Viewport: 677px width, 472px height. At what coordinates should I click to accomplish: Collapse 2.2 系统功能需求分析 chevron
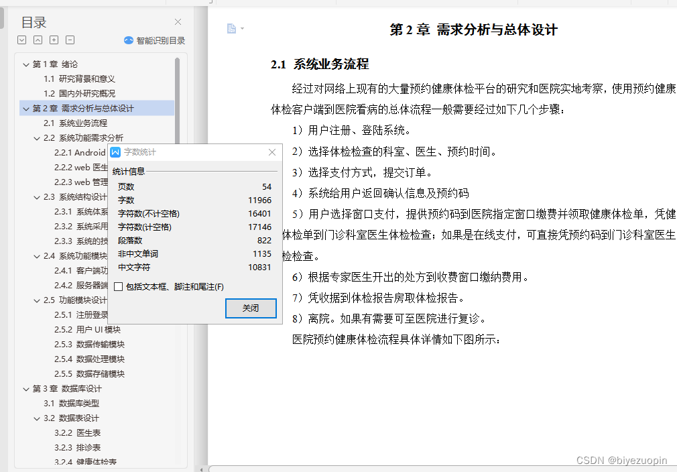[37, 138]
